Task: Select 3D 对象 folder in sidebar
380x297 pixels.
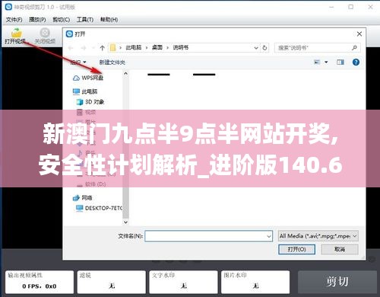Action: (x=90, y=102)
